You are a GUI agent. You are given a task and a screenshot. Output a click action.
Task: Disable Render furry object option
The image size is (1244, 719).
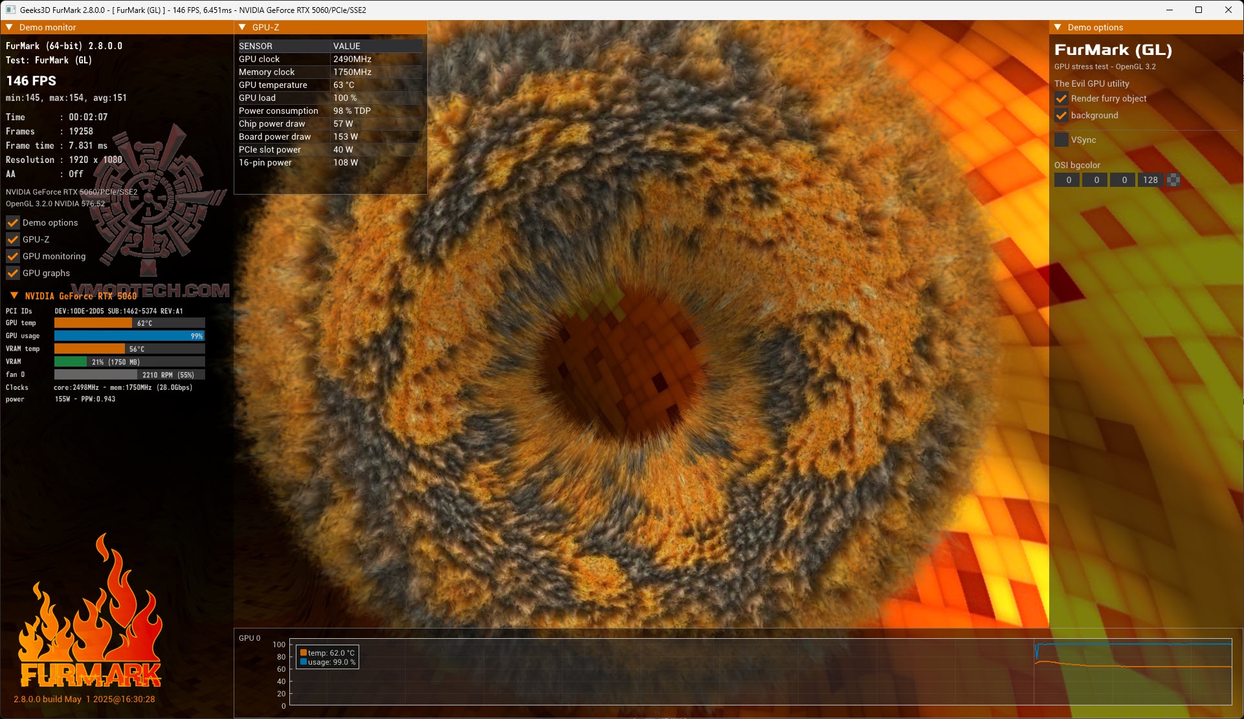pyautogui.click(x=1061, y=98)
